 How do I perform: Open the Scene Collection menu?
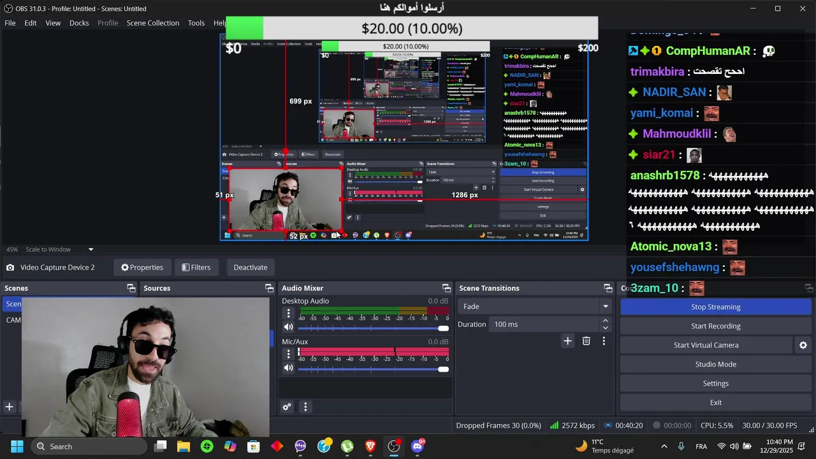coord(153,23)
